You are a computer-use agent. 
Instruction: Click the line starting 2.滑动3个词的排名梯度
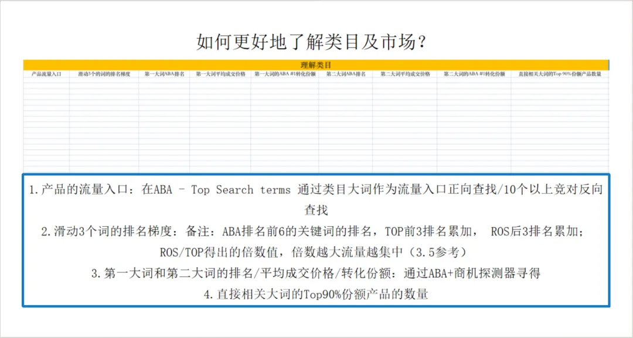[312, 231]
